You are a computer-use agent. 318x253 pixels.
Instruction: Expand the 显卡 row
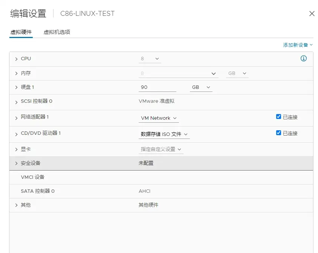16,149
